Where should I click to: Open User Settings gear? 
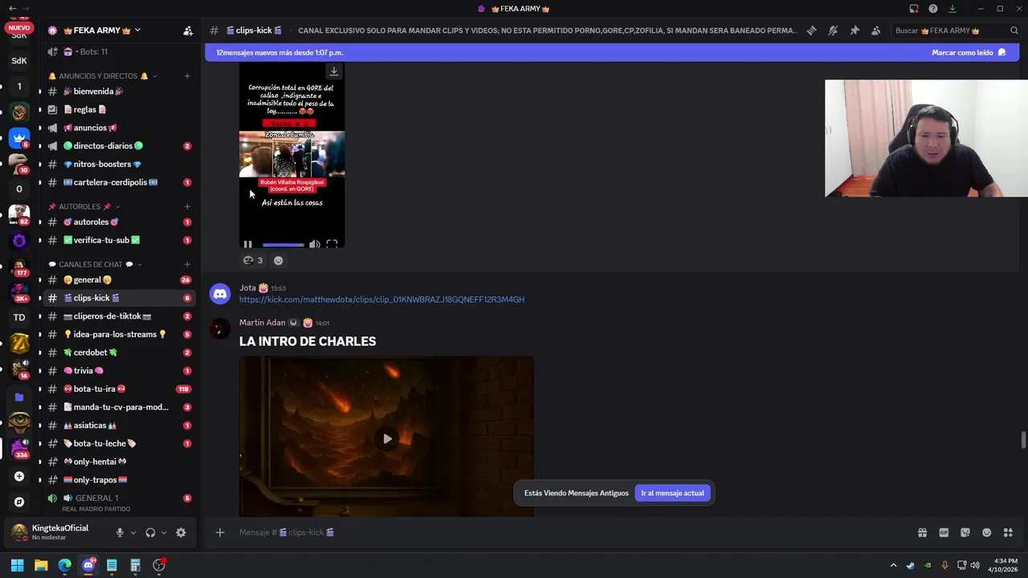click(181, 532)
